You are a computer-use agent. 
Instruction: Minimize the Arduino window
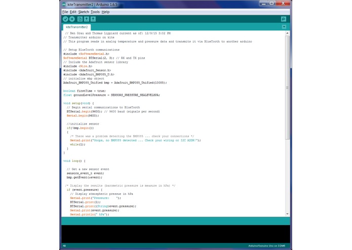[x=263, y=4]
